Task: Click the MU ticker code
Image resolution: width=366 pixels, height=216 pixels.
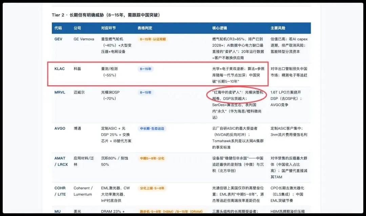Action: point(57,212)
